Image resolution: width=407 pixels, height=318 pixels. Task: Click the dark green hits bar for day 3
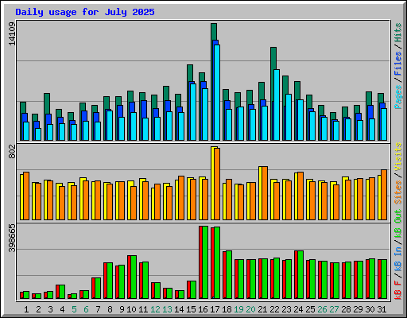(x=47, y=103)
